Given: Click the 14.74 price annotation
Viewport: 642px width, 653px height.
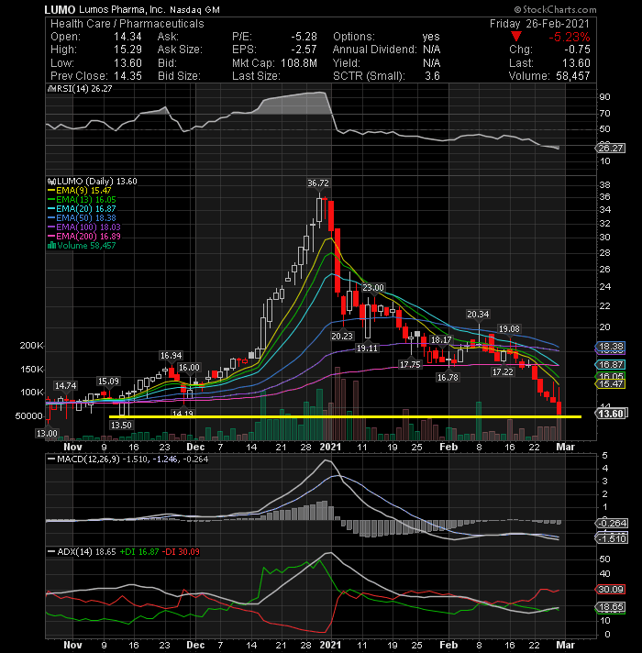Looking at the screenshot, I should [66, 386].
